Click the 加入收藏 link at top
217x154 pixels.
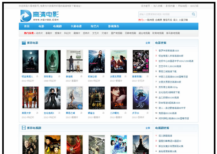(158, 6)
